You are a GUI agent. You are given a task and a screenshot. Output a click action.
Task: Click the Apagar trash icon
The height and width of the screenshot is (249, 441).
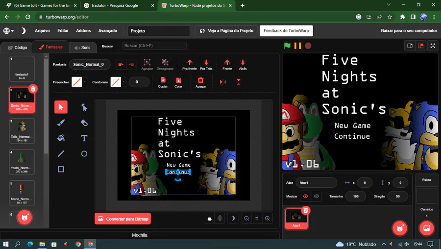click(x=200, y=82)
